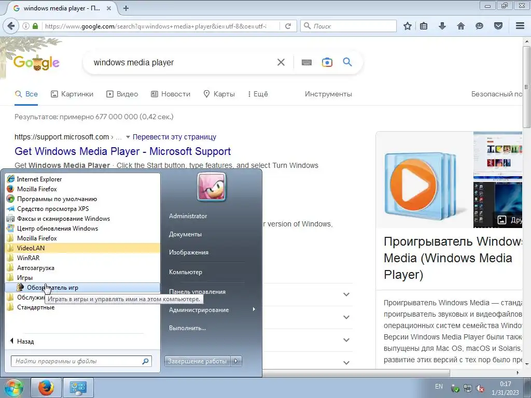Open Get Windows Media Player result link

coord(122,151)
